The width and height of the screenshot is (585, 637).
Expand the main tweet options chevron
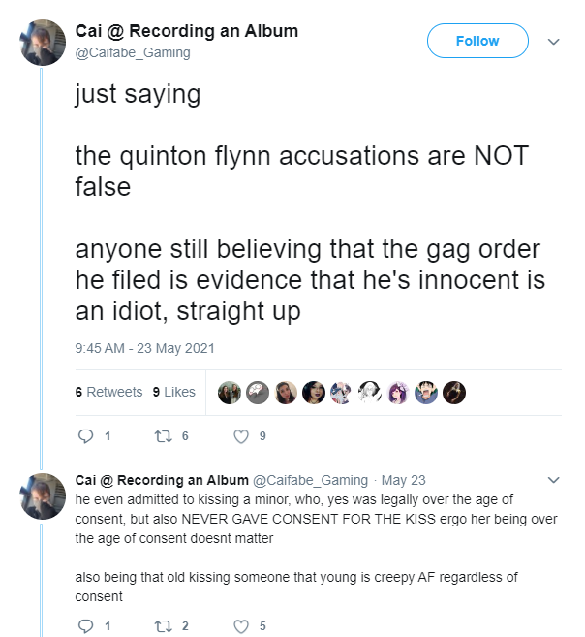click(553, 41)
